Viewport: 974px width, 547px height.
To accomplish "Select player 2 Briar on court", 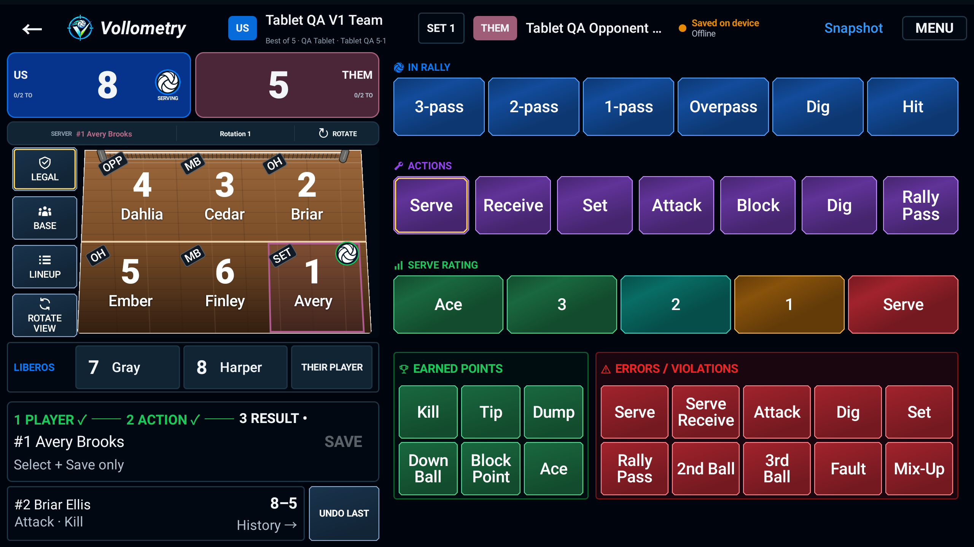I will (307, 196).
